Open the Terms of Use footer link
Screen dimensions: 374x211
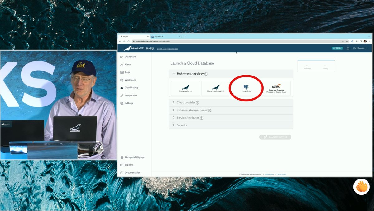click(x=281, y=174)
